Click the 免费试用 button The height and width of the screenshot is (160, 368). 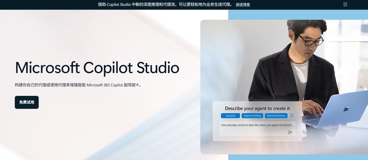coord(27,102)
